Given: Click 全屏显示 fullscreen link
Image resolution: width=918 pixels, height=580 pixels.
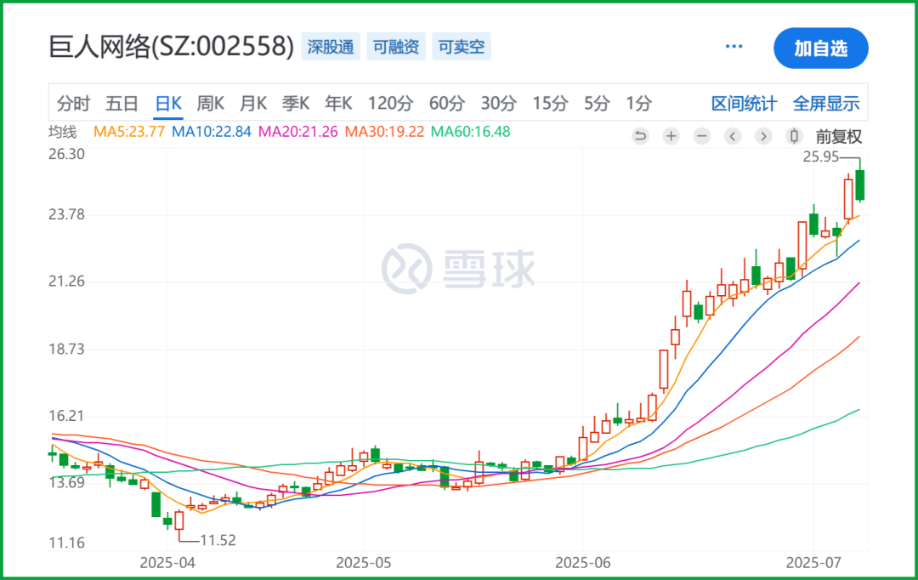Looking at the screenshot, I should 826,104.
